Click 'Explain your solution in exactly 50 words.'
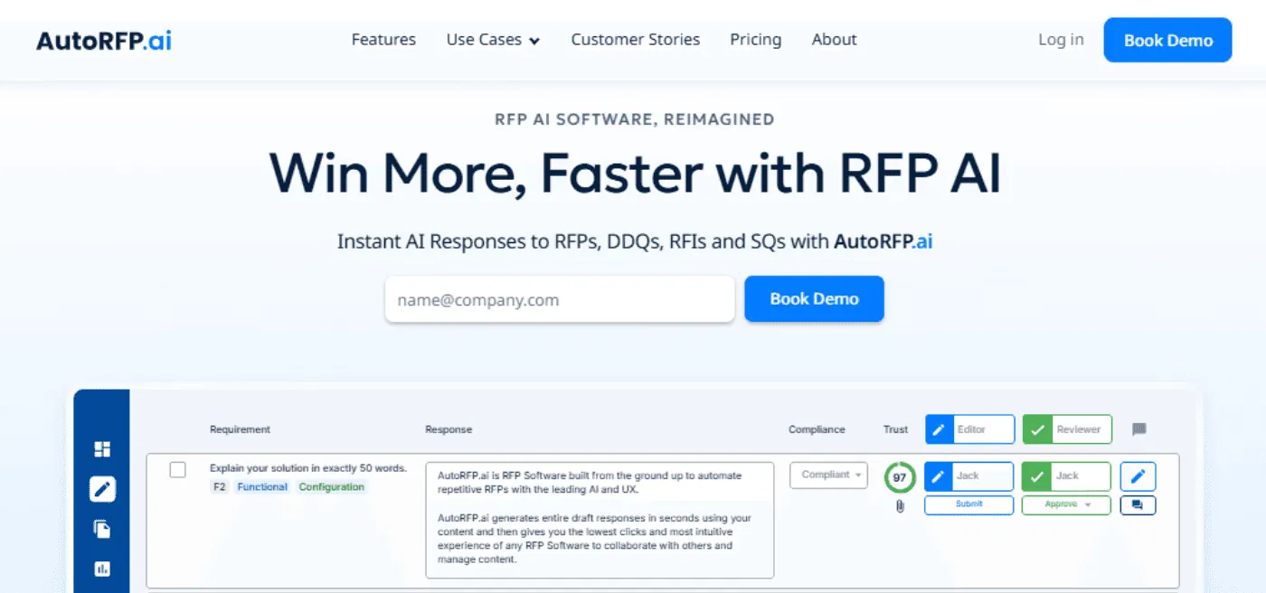Viewport: 1266px width, 593px height. click(308, 468)
